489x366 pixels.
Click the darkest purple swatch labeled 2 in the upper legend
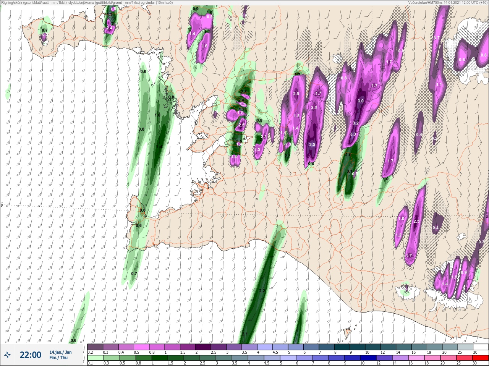click(x=203, y=347)
